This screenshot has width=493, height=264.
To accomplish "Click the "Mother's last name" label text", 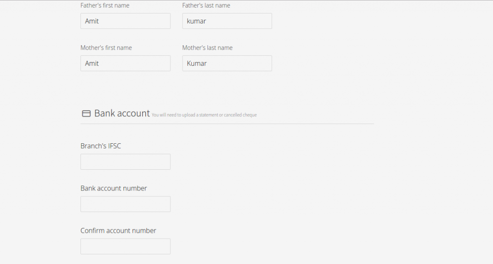I will point(207,48).
